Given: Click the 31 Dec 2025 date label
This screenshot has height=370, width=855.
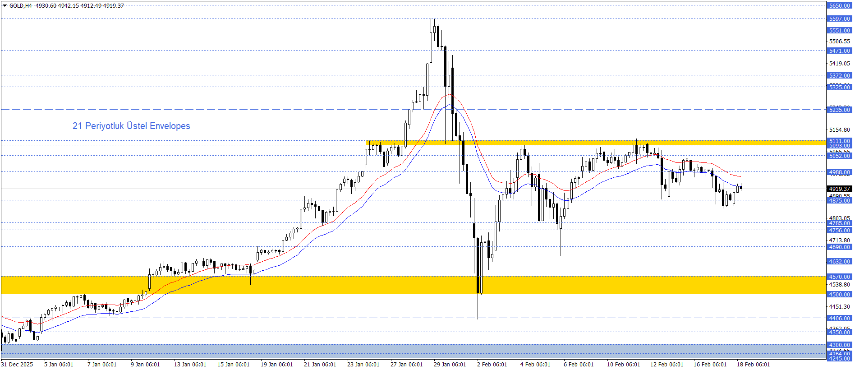Looking at the screenshot, I should (x=17, y=365).
